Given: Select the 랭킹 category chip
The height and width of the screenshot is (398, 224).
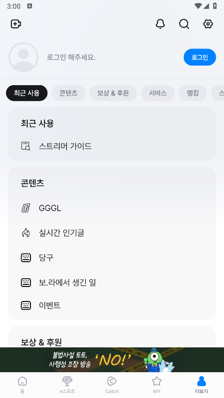Looking at the screenshot, I should [193, 93].
